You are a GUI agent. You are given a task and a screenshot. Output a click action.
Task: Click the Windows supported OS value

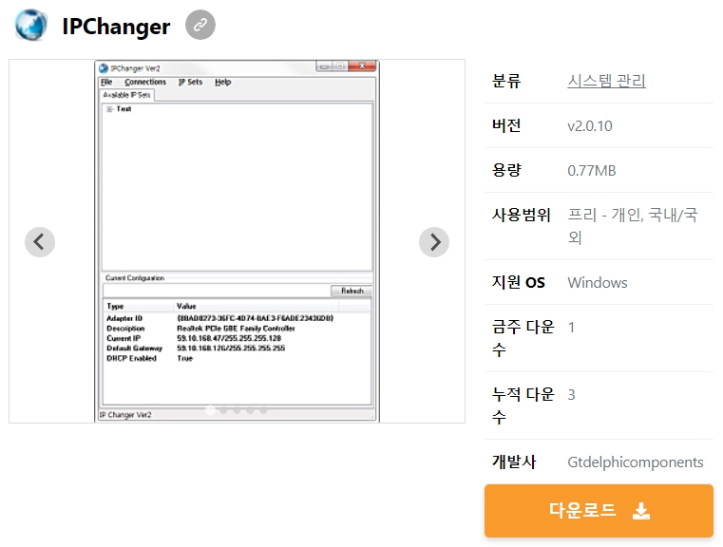598,282
